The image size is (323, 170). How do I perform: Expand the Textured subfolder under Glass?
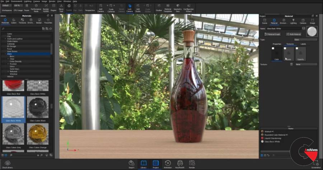tap(8, 71)
